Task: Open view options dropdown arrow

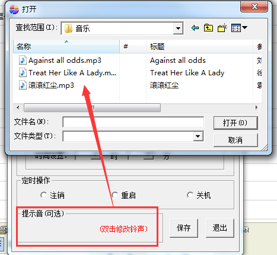Action: click(244, 28)
